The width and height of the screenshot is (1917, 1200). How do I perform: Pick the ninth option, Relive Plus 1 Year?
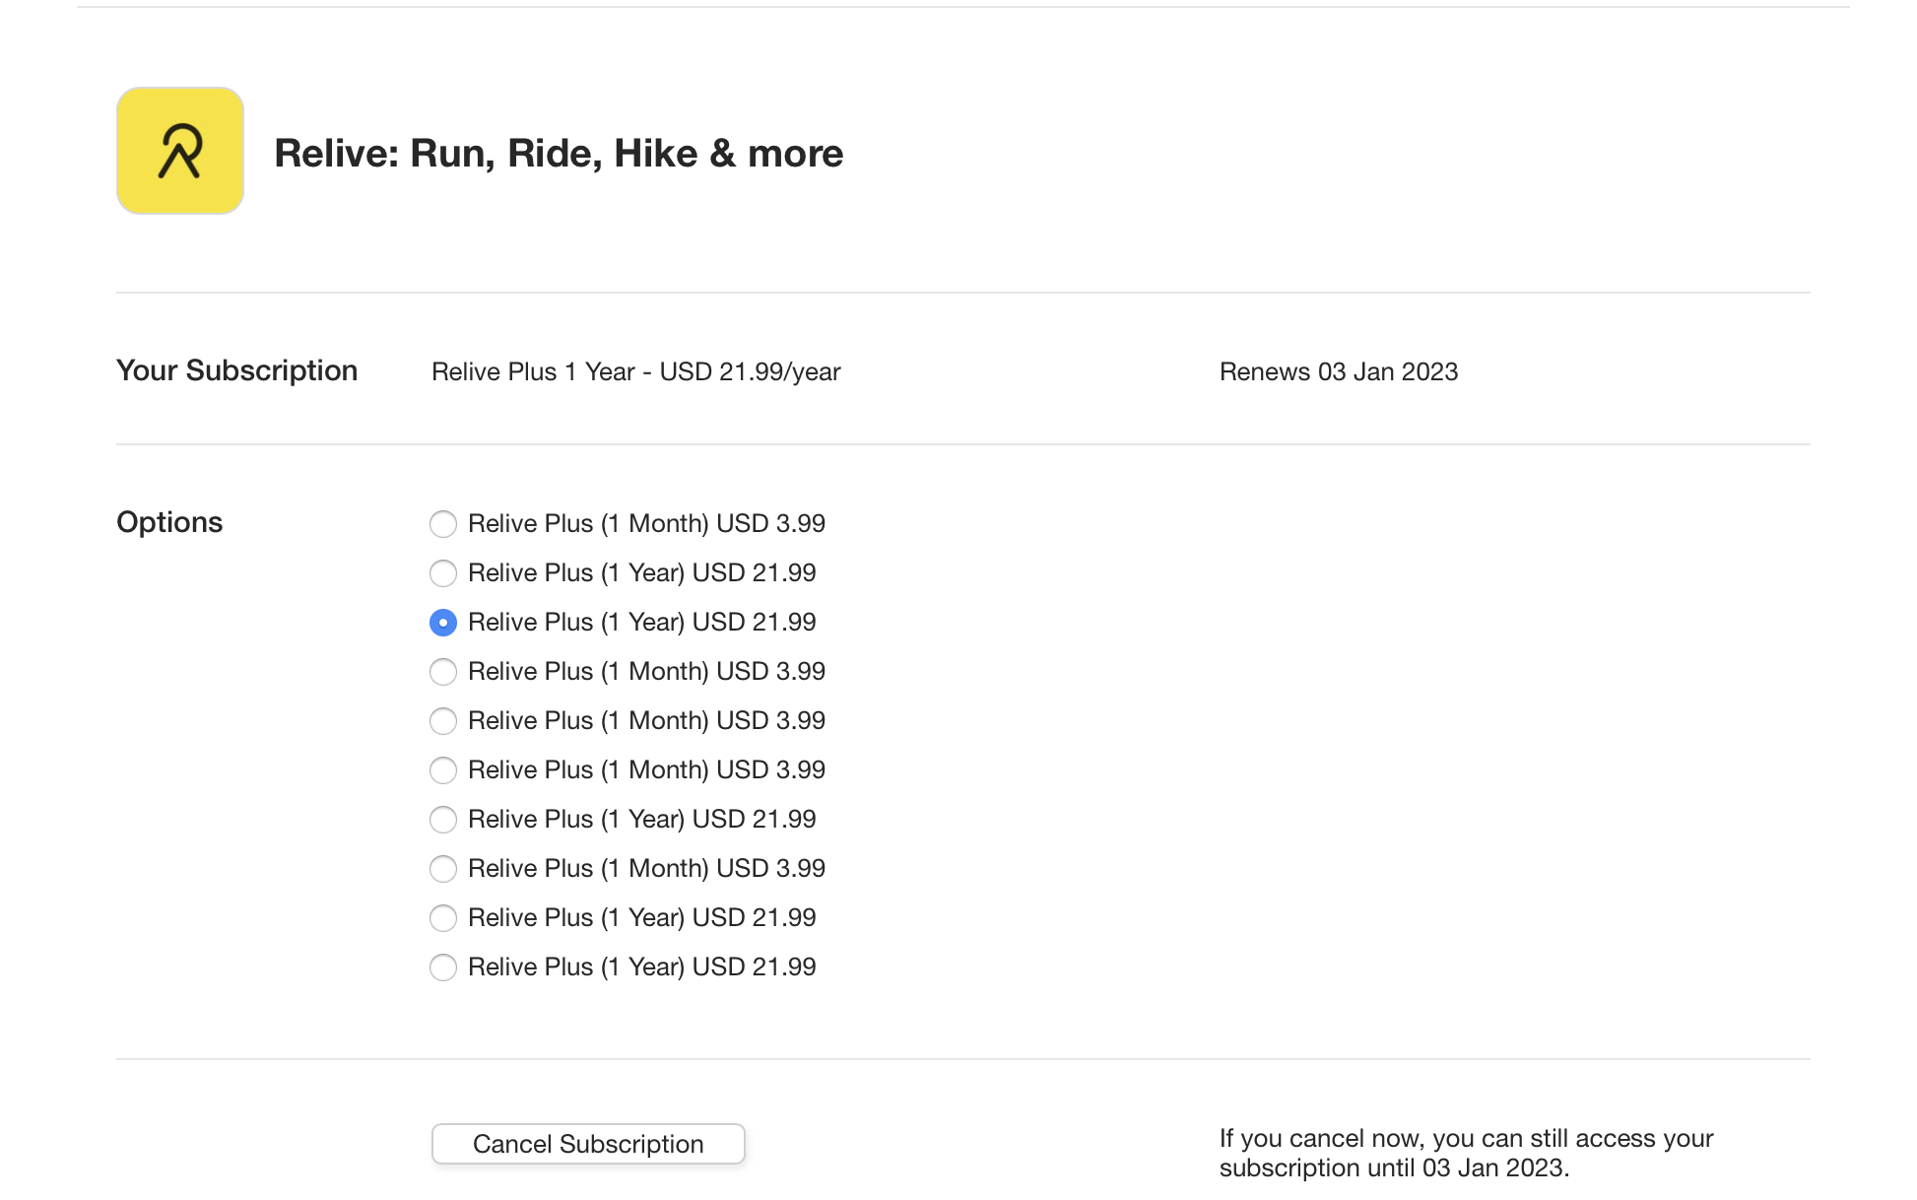(443, 918)
